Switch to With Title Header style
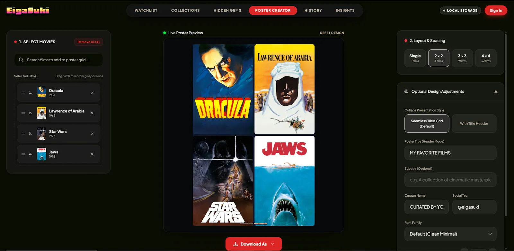This screenshot has width=514, height=251. 474,124
